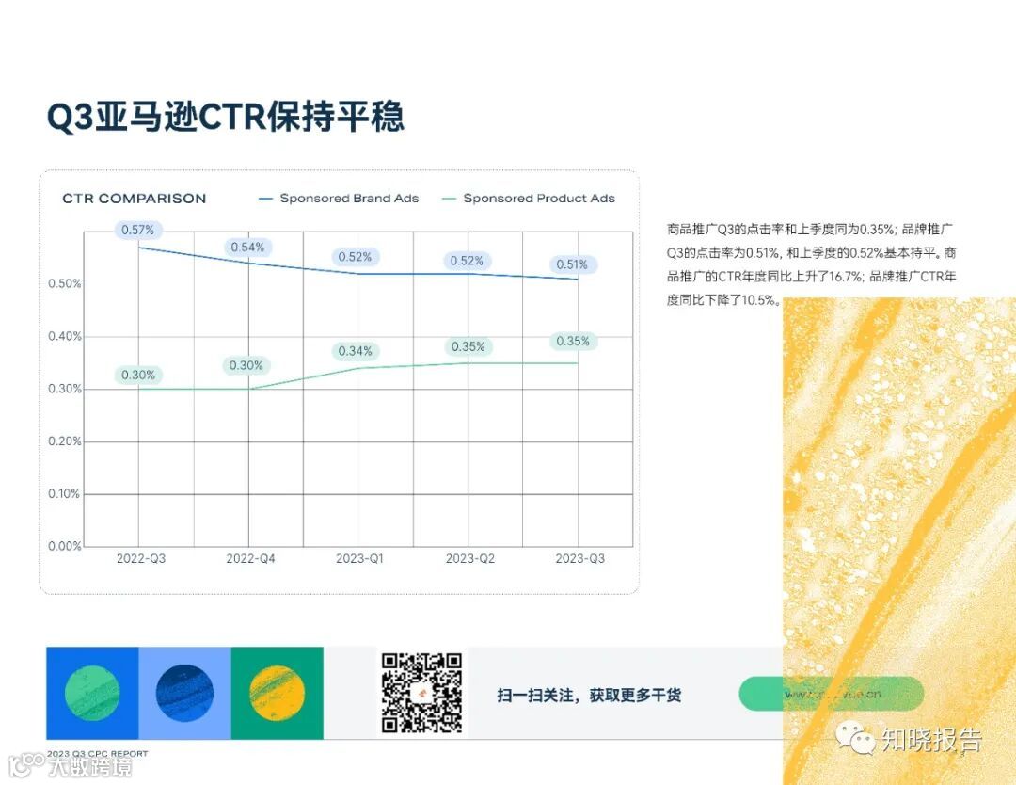Screen dimensions: 1016x785
Task: Click the 2022-Q4 x-axis label
Action: tap(250, 559)
